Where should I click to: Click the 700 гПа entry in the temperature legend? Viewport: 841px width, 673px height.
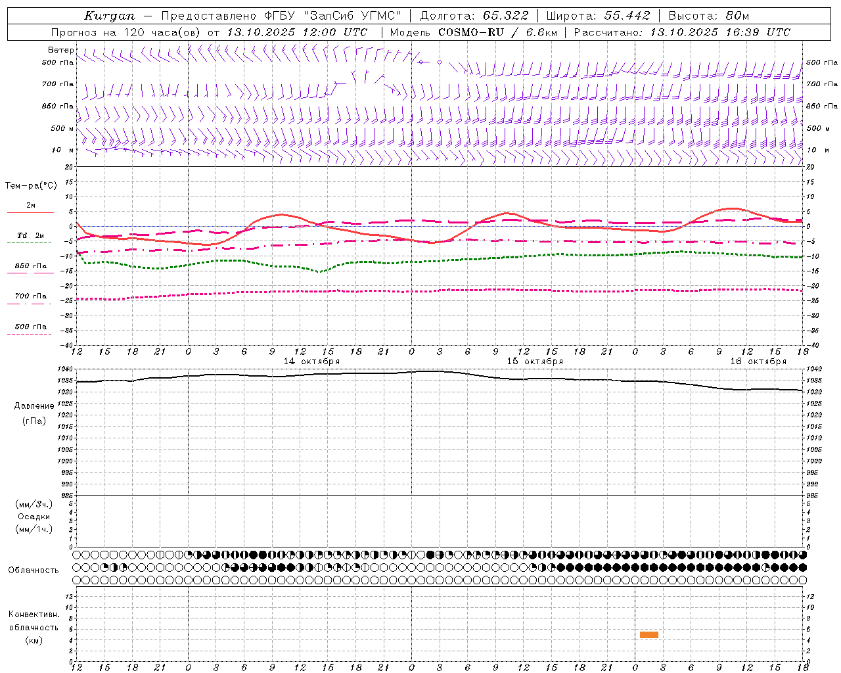[31, 296]
